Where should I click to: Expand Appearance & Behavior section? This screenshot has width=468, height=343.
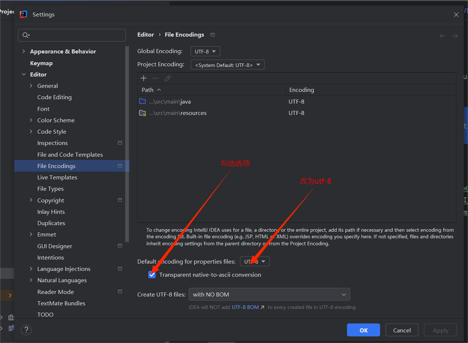click(24, 52)
